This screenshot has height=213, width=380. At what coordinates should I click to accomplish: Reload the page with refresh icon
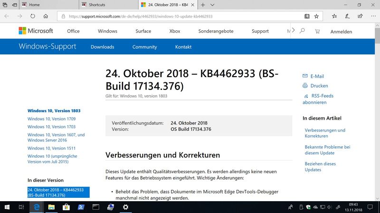32,16
